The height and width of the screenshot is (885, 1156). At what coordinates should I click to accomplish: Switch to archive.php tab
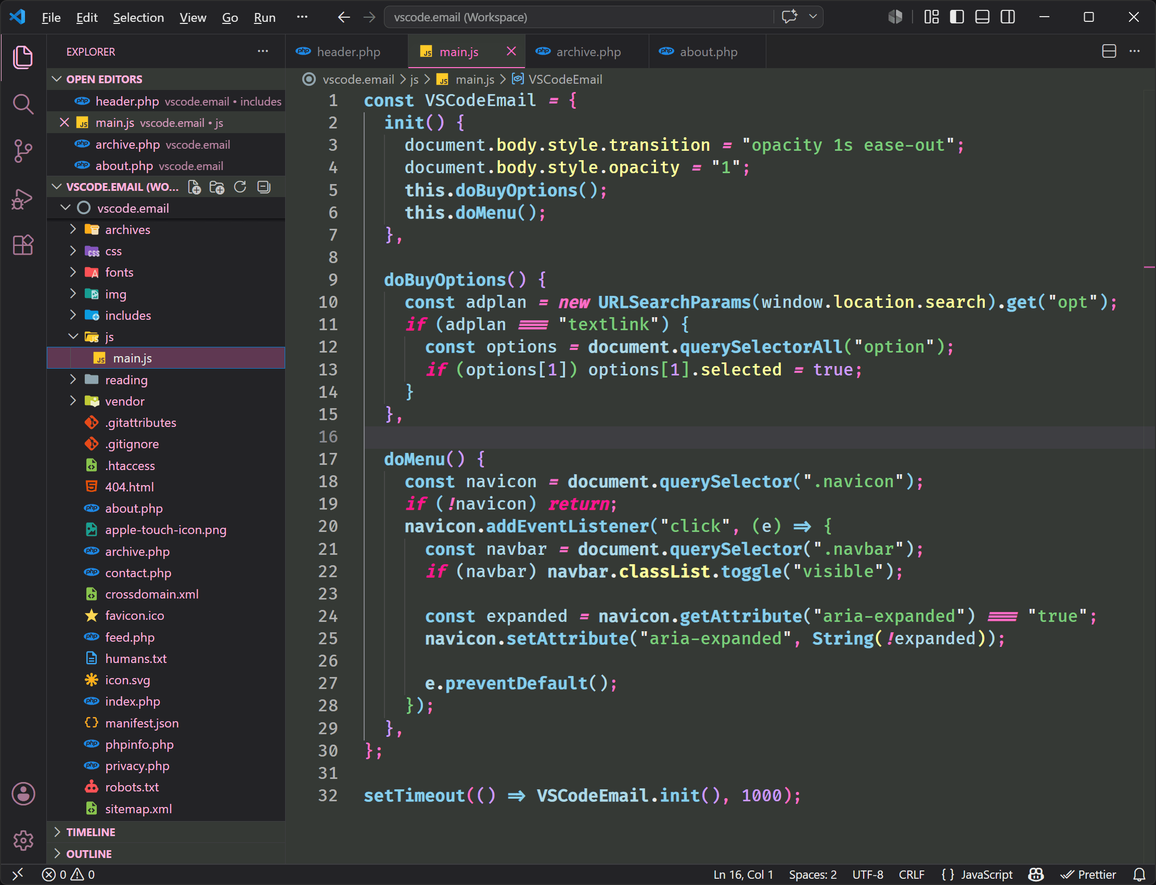coord(587,51)
